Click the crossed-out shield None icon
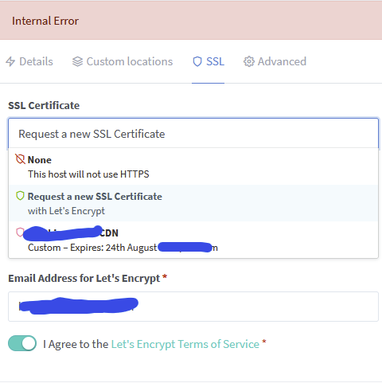 tap(20, 159)
